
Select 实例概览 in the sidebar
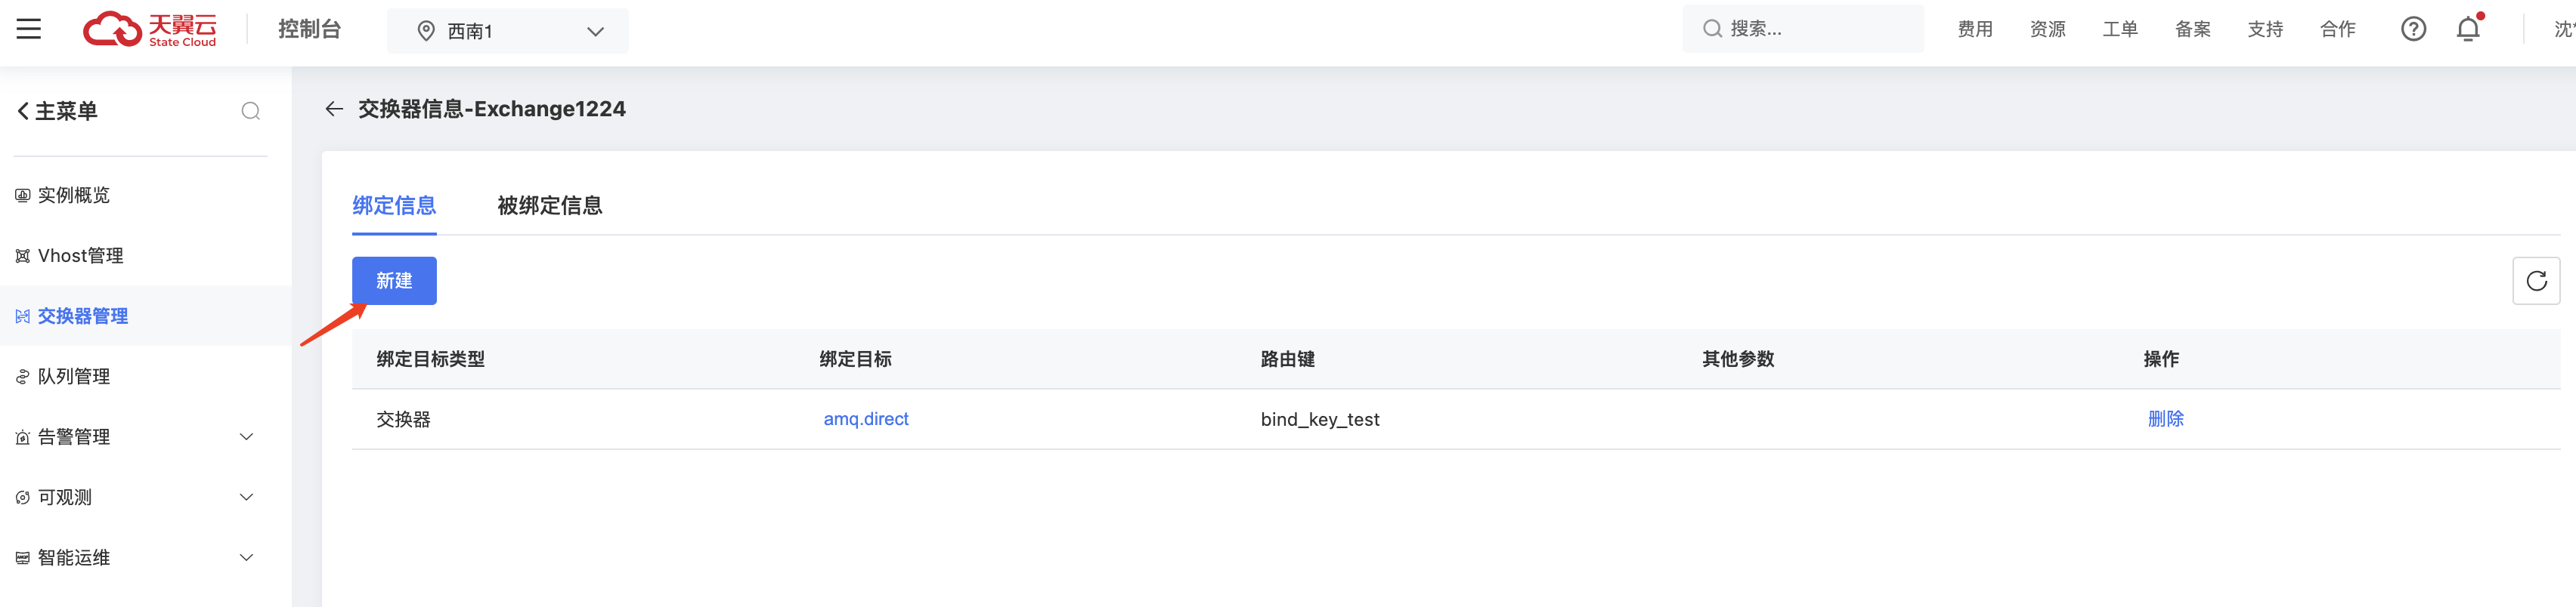pos(75,195)
